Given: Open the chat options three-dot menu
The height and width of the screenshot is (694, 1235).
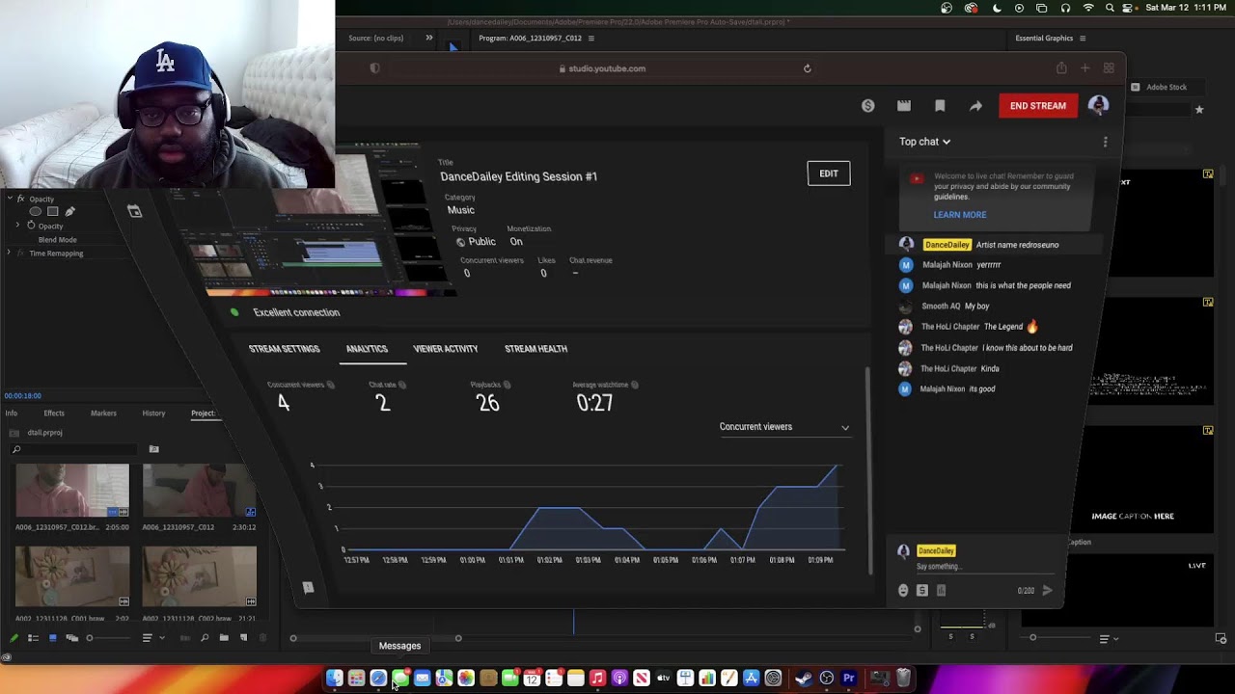Looking at the screenshot, I should 1105,142.
